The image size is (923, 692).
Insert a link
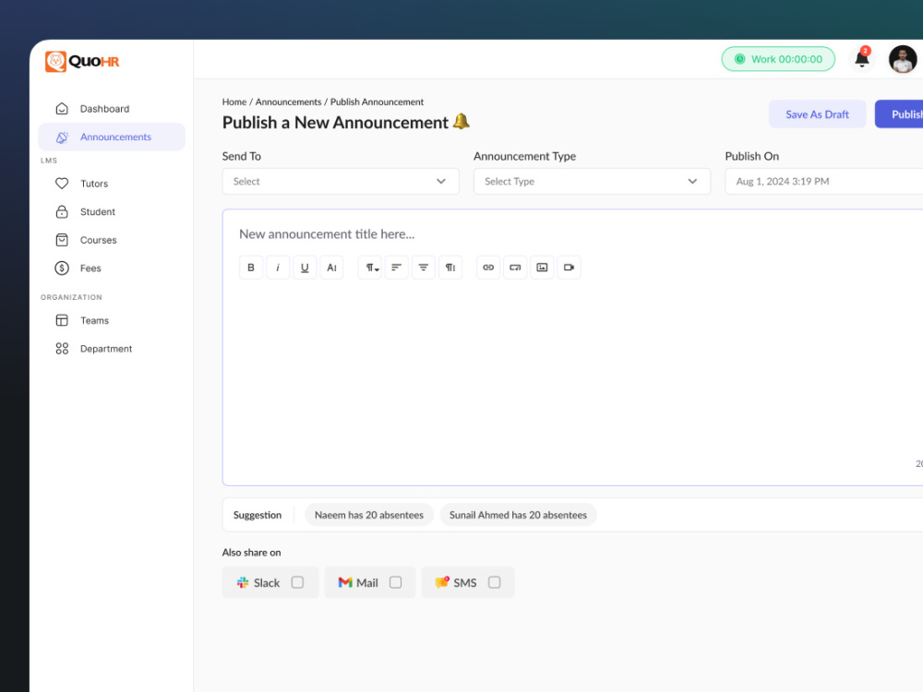coord(488,268)
